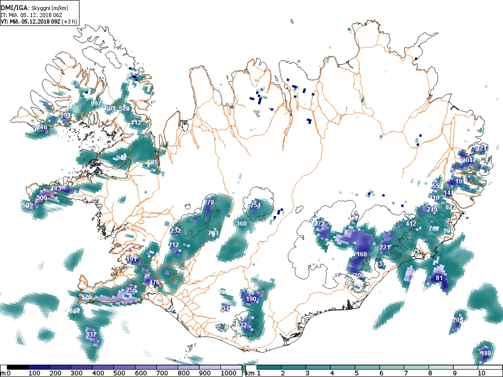This screenshot has width=503, height=377.
Task: Click the 528 visibility label
Action: click(x=124, y=109)
